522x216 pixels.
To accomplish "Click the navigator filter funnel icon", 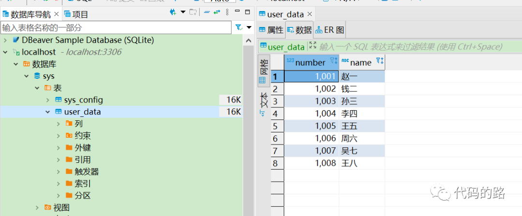I will coord(238,28).
